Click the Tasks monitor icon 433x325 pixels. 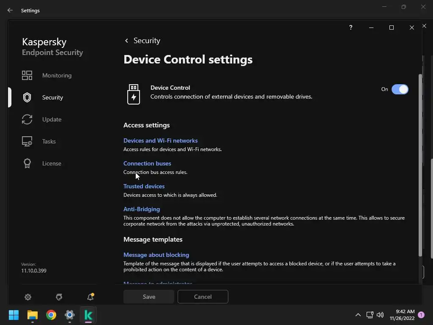pos(27,141)
